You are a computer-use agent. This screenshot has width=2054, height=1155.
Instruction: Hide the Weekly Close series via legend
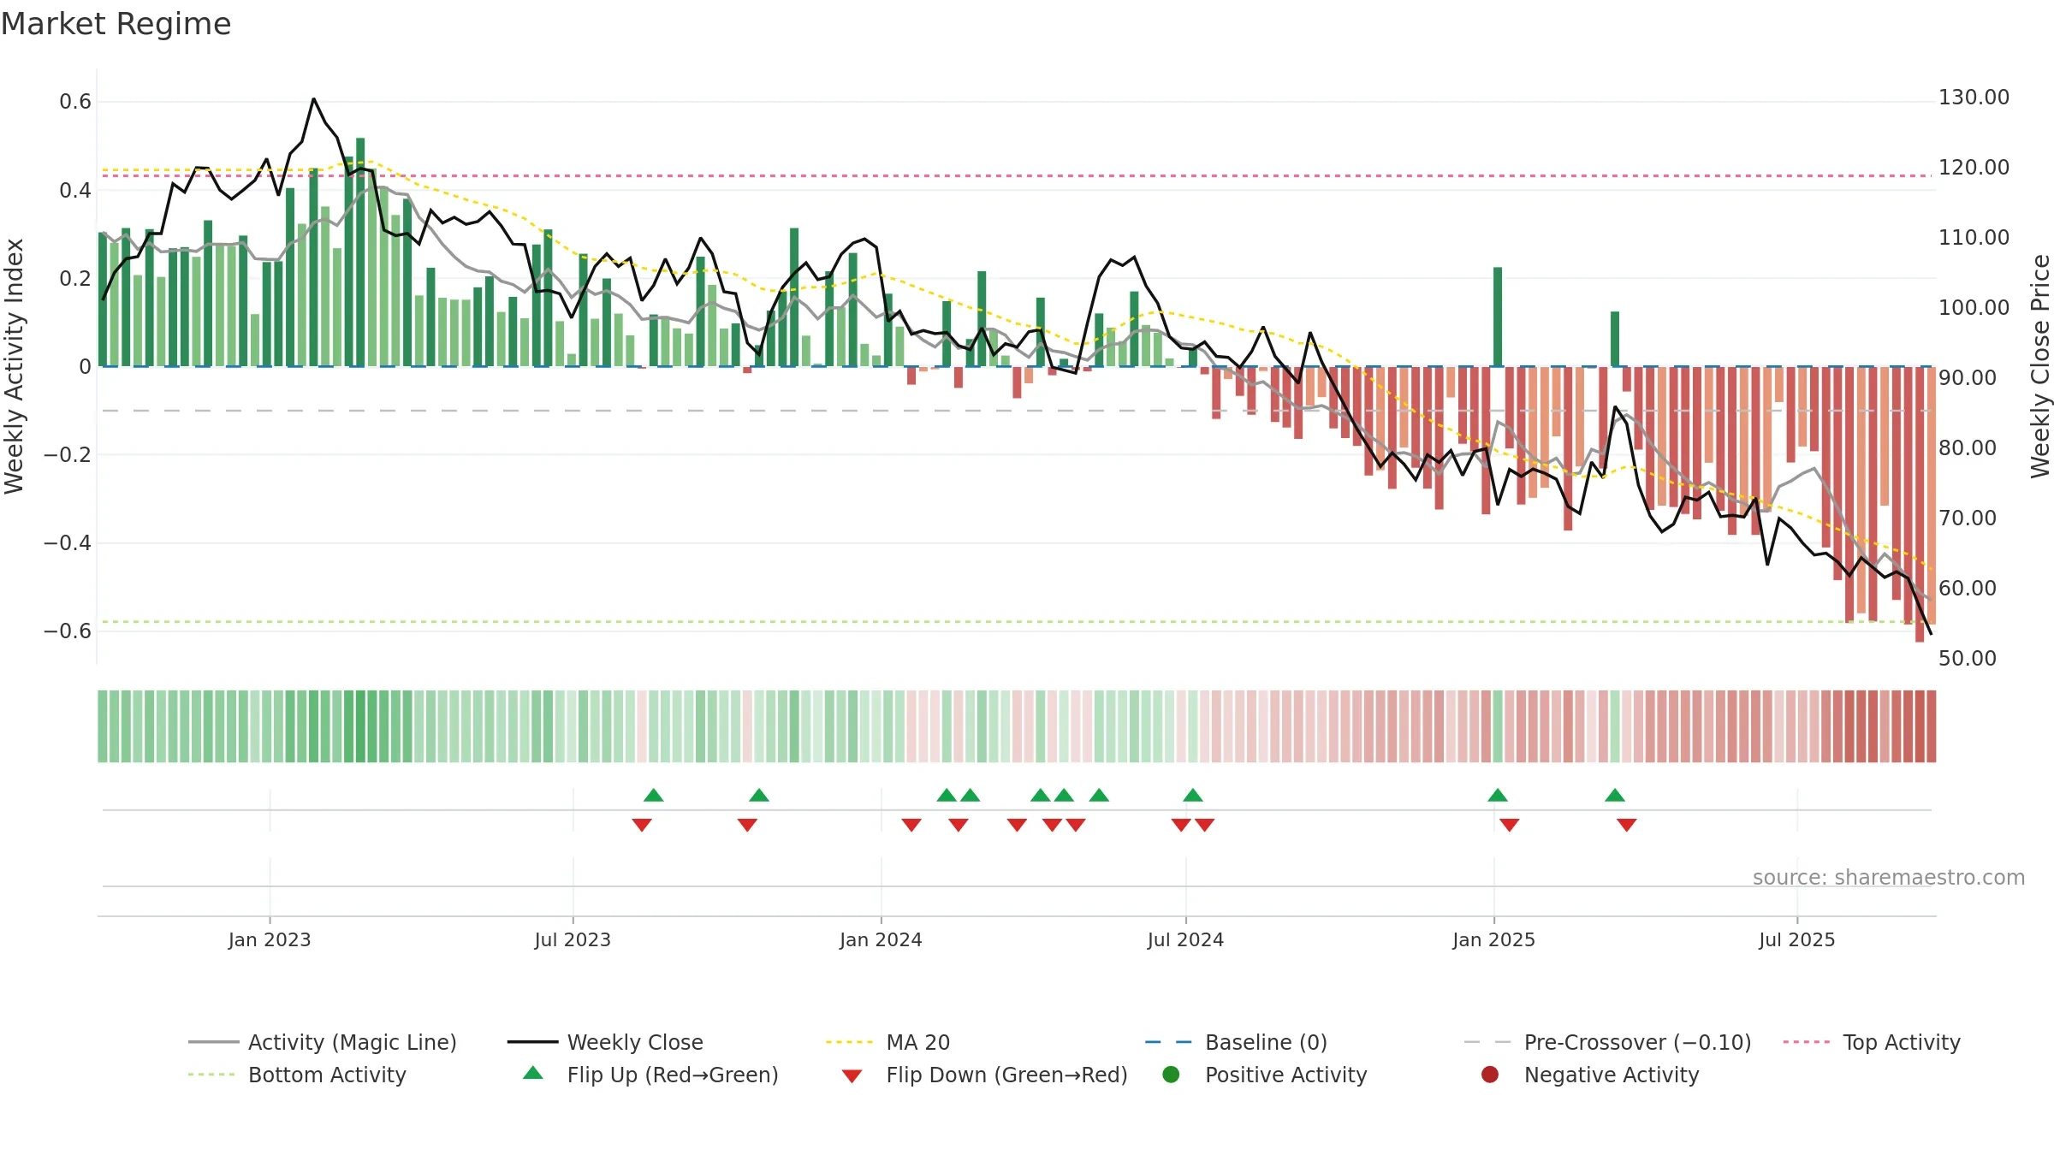pos(605,1042)
